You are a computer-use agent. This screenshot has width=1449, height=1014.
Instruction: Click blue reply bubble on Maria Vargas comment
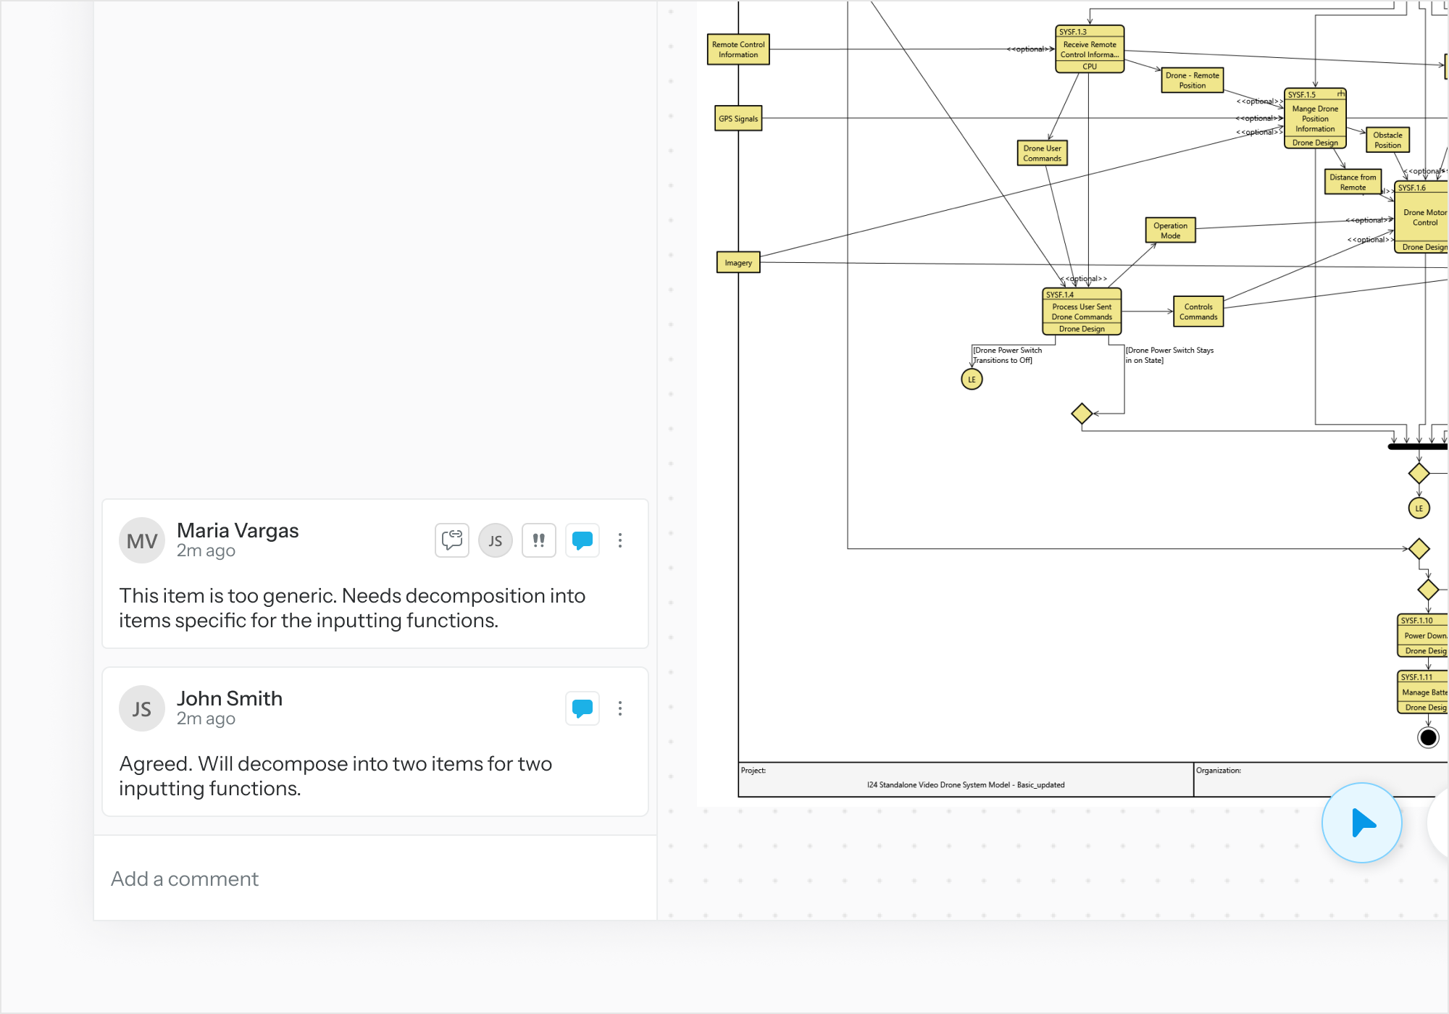582,540
